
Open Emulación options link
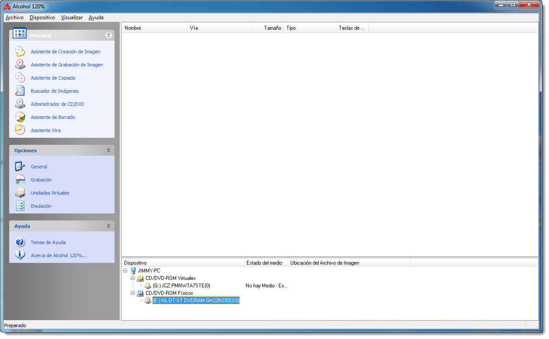click(41, 206)
